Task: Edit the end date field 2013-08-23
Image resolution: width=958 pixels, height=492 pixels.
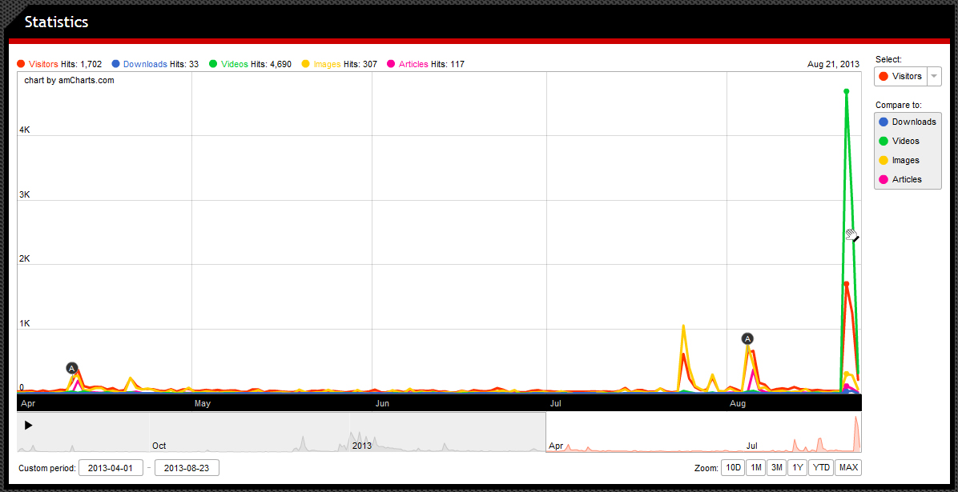Action: pos(187,468)
